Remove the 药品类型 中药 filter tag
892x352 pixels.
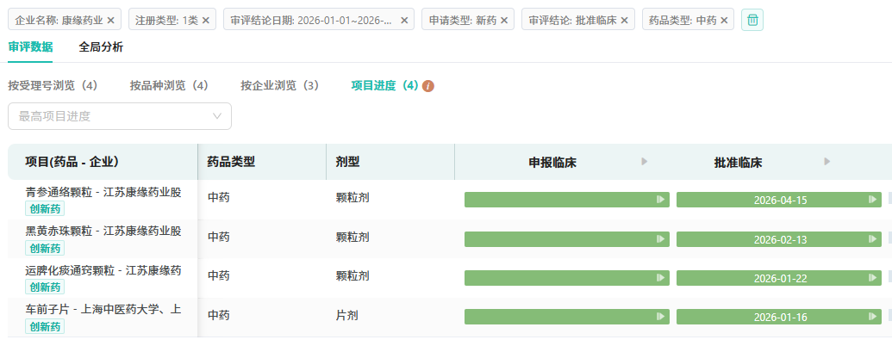point(724,20)
